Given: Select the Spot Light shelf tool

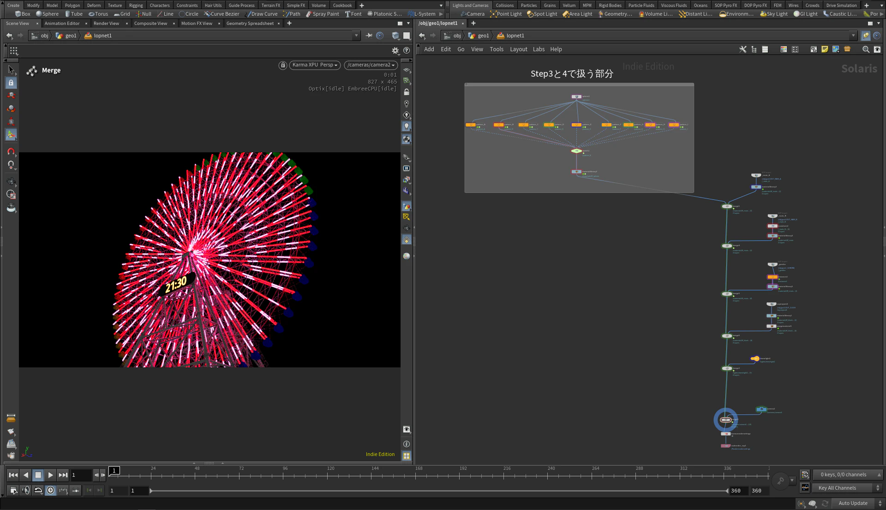Looking at the screenshot, I should [x=542, y=14].
